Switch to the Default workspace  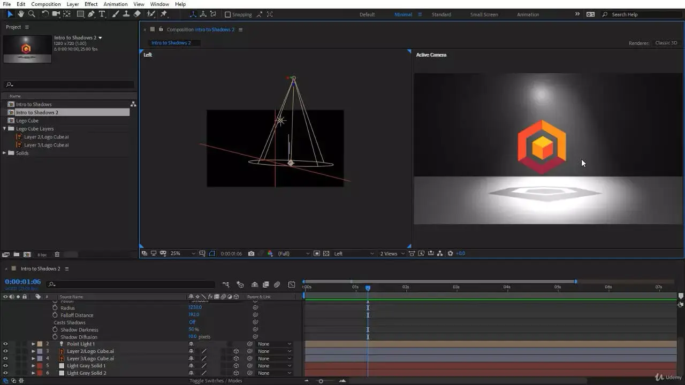367,14
